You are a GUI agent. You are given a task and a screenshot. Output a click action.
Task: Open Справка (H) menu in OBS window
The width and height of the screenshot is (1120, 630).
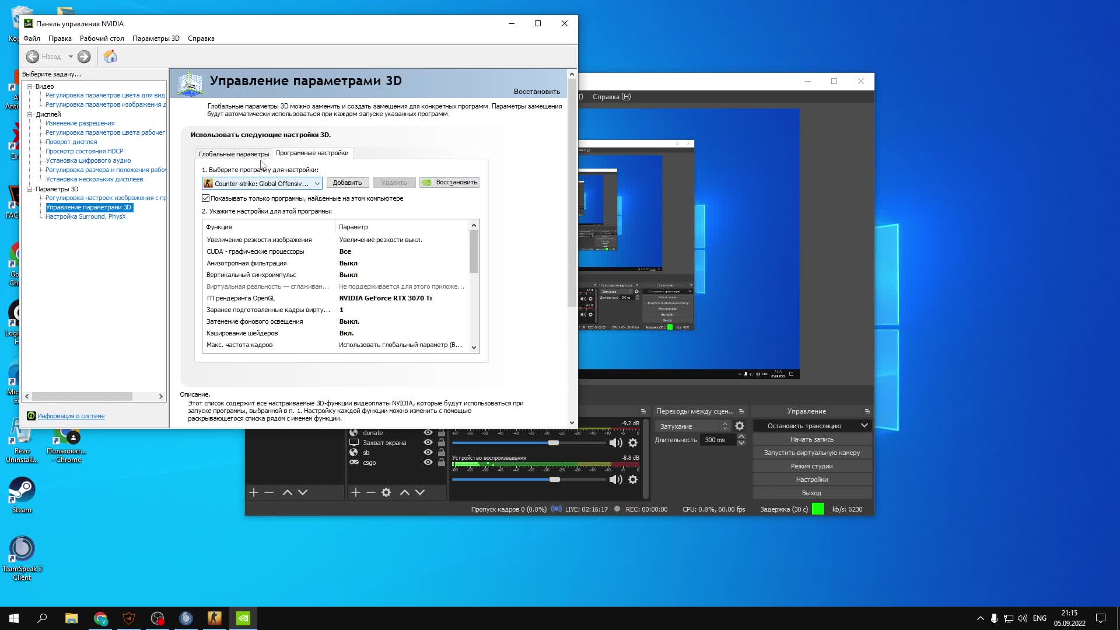coord(611,97)
